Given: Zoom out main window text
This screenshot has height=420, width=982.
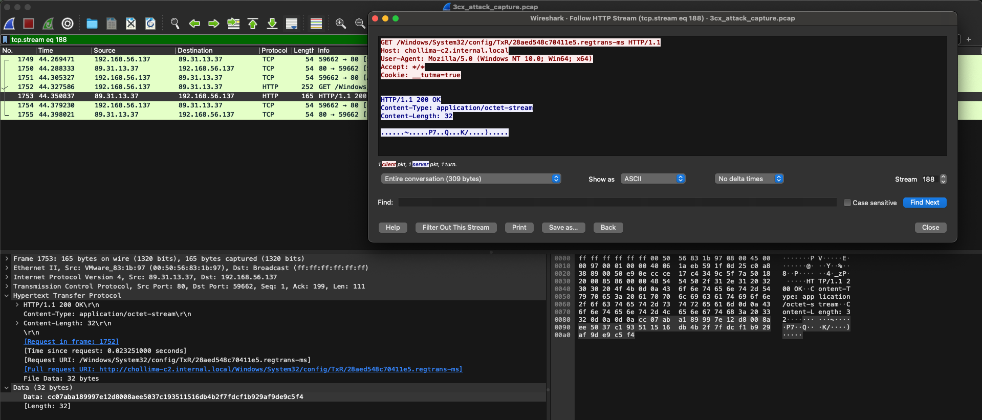Looking at the screenshot, I should pos(360,24).
